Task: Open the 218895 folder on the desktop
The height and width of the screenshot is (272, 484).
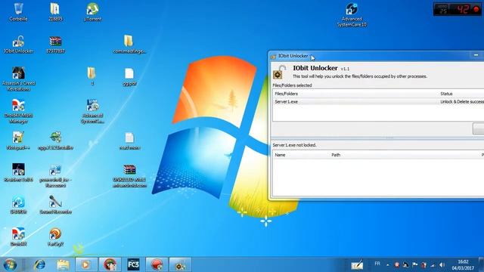Action: (x=55, y=12)
